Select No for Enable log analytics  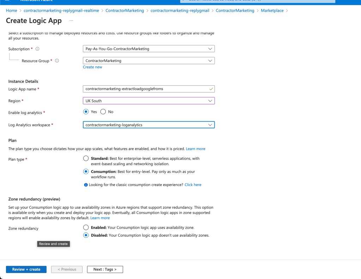click(x=103, y=112)
